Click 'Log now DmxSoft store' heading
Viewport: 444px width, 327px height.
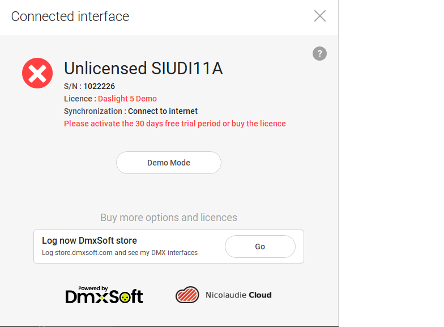89,240
